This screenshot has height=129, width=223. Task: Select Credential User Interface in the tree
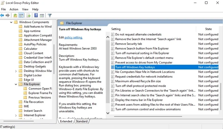click(38, 58)
